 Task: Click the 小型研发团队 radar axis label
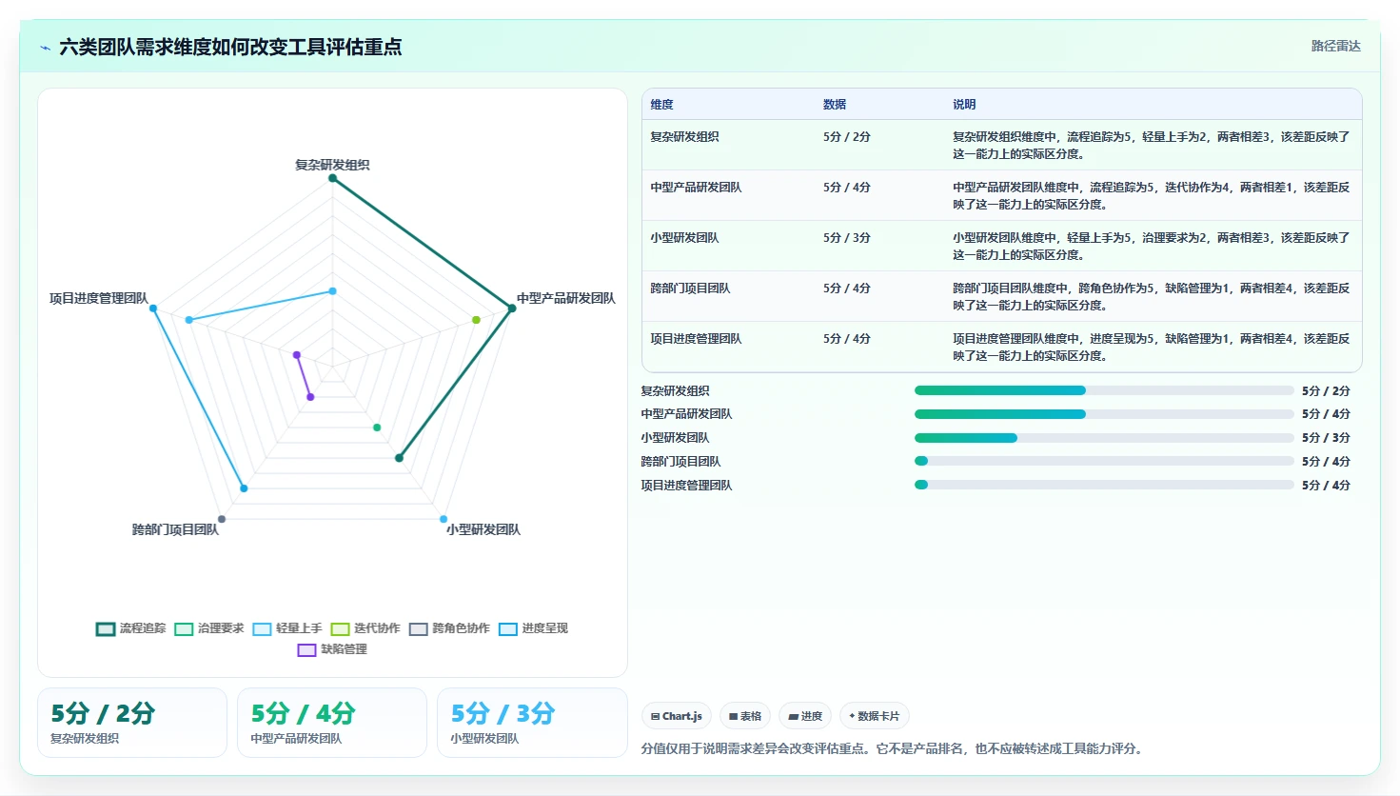[483, 529]
